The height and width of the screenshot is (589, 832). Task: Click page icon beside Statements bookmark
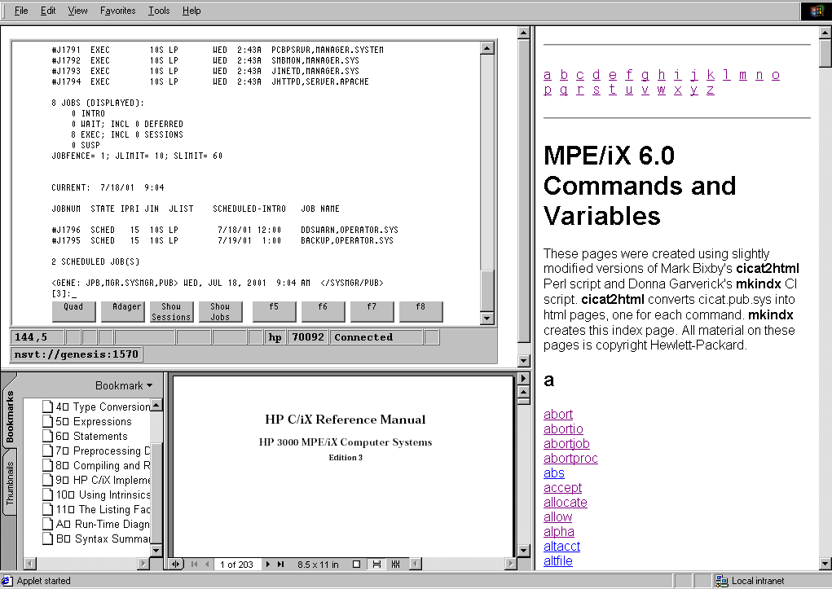pos(48,436)
